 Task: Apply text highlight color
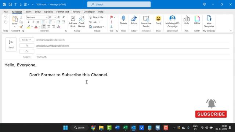click(29, 27)
